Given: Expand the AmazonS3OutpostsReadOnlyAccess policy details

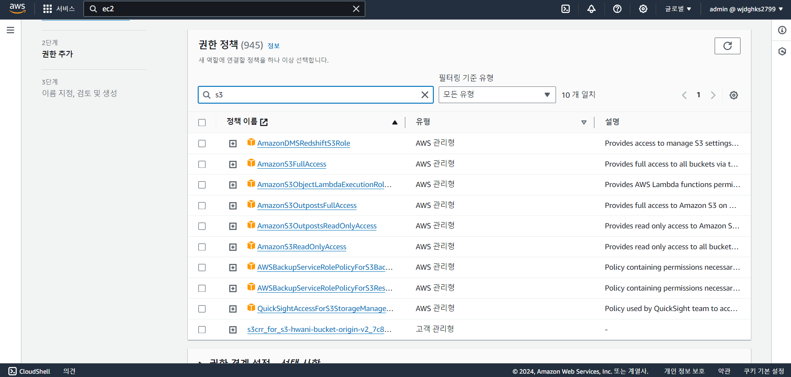Looking at the screenshot, I should click(233, 226).
